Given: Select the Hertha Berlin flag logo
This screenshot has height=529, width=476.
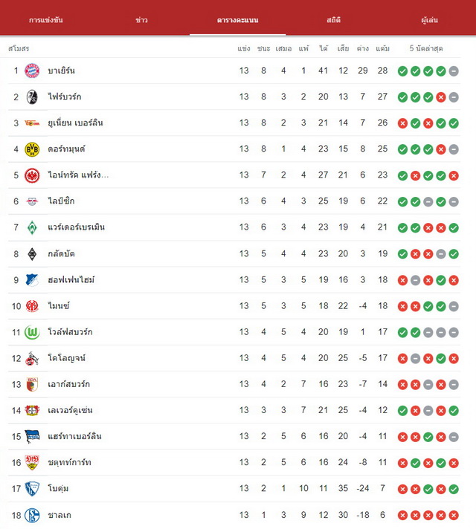Looking at the screenshot, I should [32, 437].
